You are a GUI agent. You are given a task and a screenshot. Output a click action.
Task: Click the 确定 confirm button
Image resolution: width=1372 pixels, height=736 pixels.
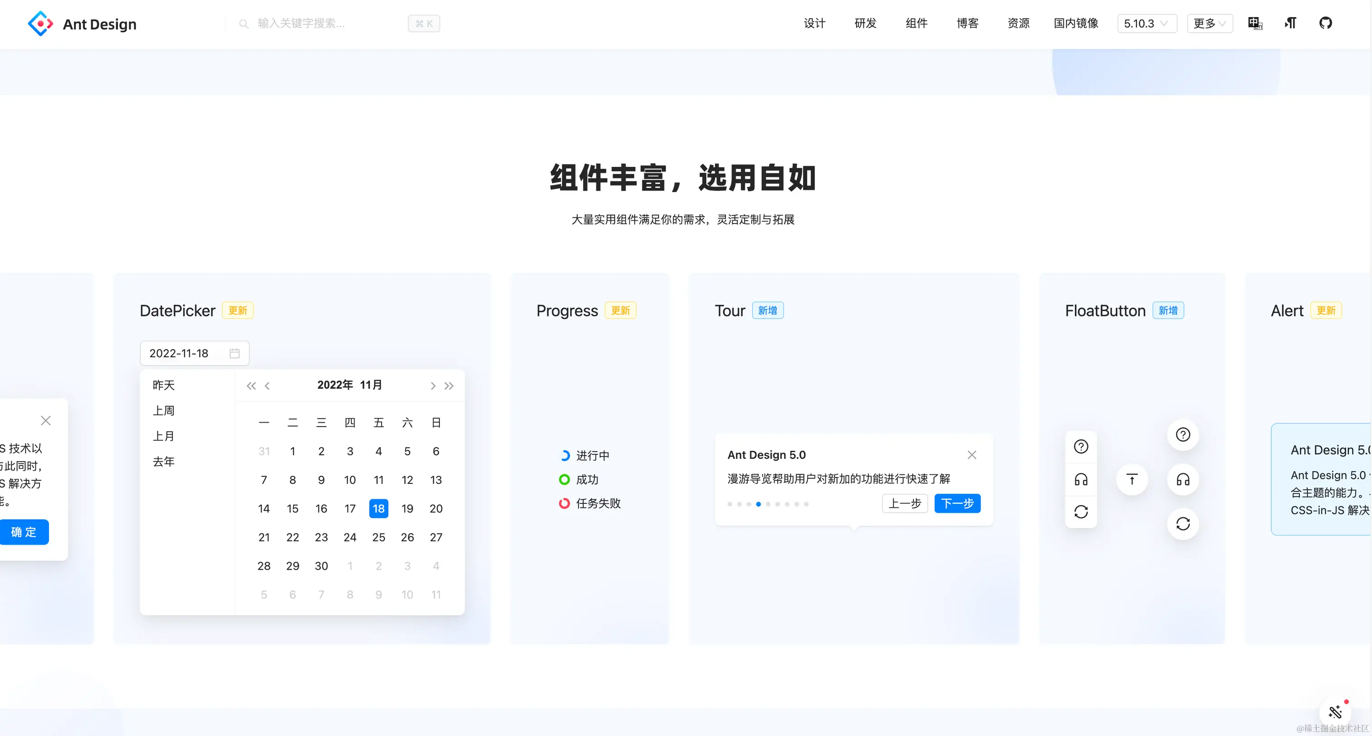[24, 532]
